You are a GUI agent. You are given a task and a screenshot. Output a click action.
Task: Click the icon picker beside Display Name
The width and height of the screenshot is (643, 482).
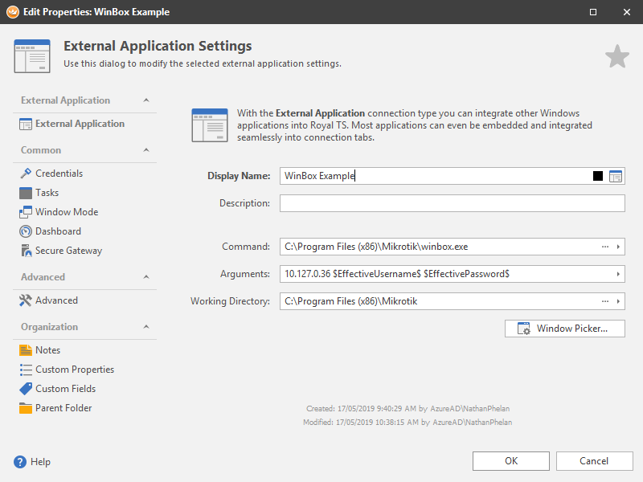616,177
